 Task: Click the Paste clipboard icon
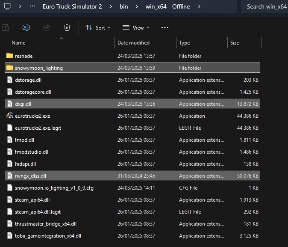coord(6,27)
